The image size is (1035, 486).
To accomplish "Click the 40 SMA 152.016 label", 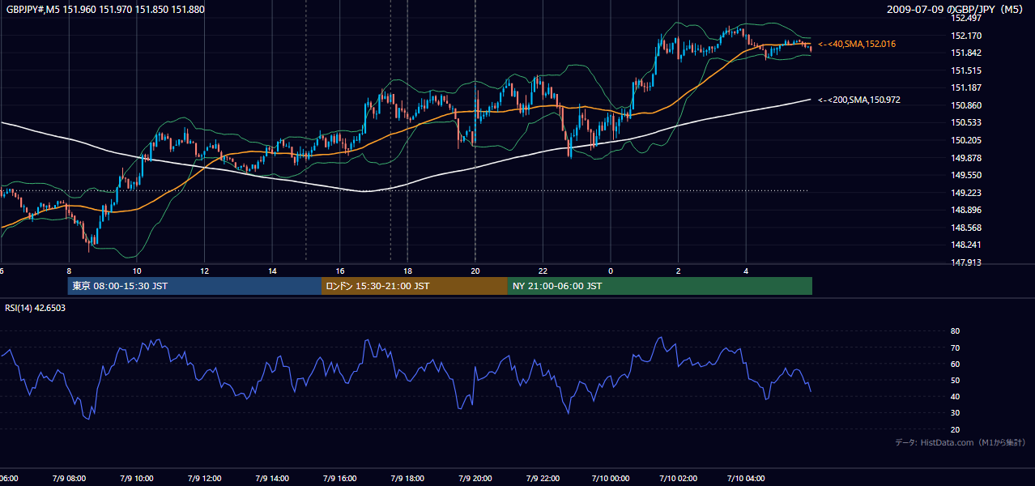I will 857,44.
